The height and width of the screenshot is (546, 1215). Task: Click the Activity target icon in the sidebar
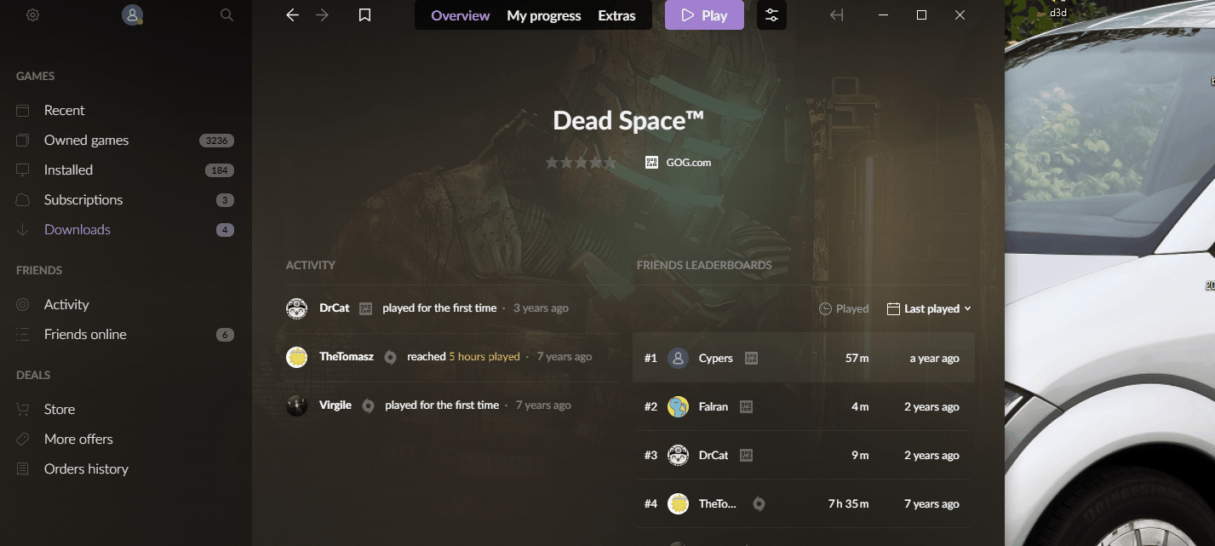coord(23,304)
